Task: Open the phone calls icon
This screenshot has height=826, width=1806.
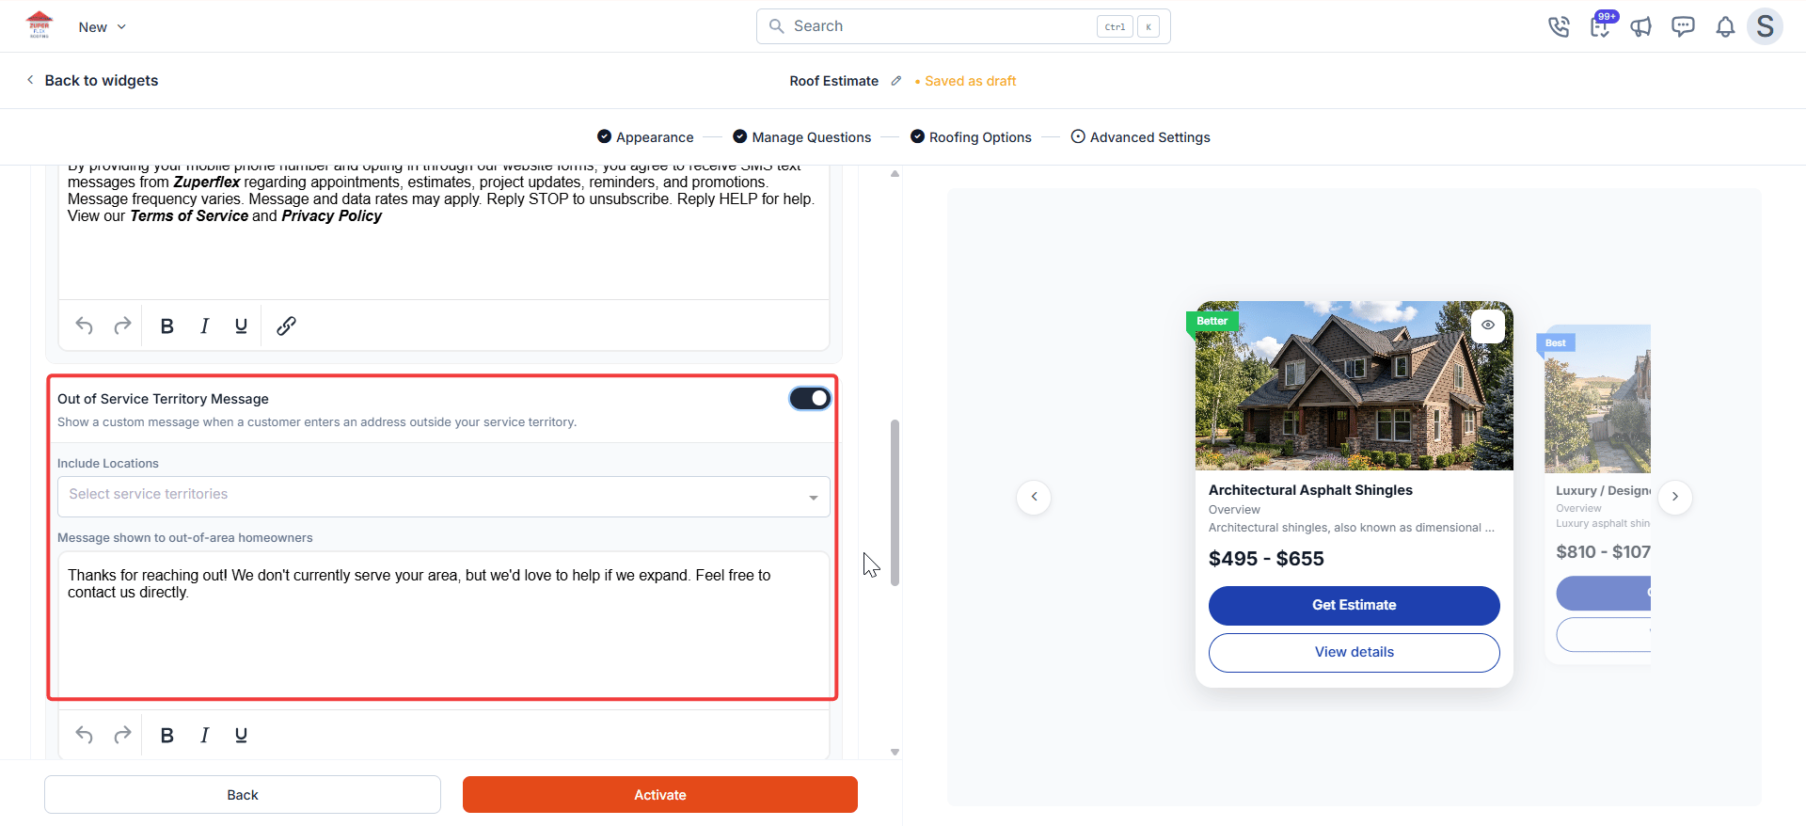Action: (x=1559, y=26)
